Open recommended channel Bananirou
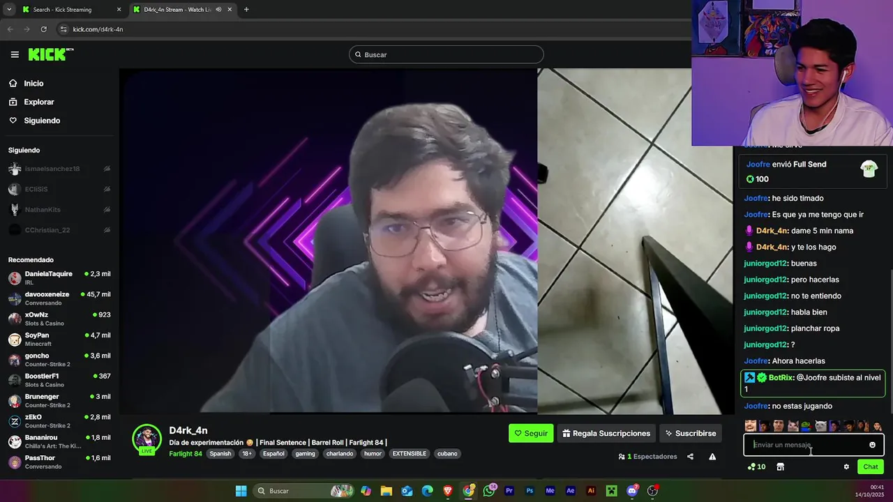The image size is (893, 502). click(59, 441)
